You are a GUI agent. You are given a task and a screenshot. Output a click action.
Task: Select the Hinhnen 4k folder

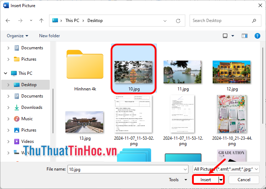pyautogui.click(x=85, y=70)
